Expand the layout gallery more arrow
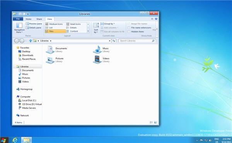Image resolution: width=232 pixels, height=143 pixels. 88,31
